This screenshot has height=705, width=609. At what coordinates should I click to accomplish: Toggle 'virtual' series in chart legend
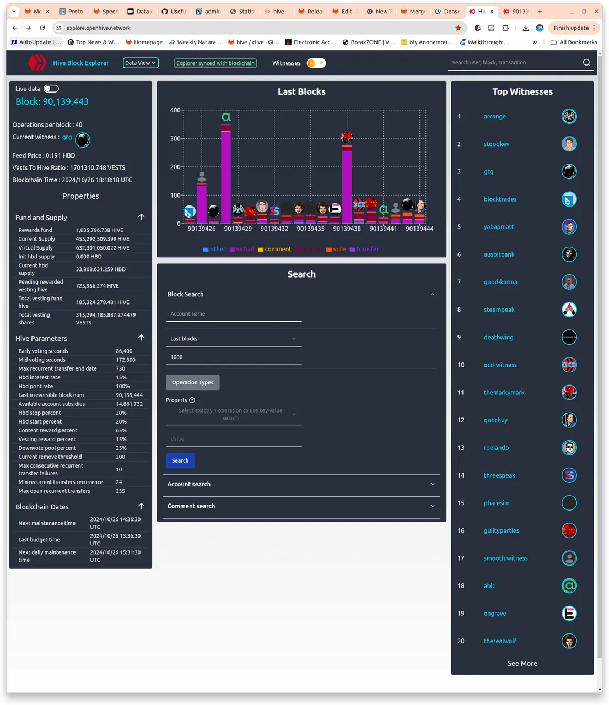(x=242, y=250)
